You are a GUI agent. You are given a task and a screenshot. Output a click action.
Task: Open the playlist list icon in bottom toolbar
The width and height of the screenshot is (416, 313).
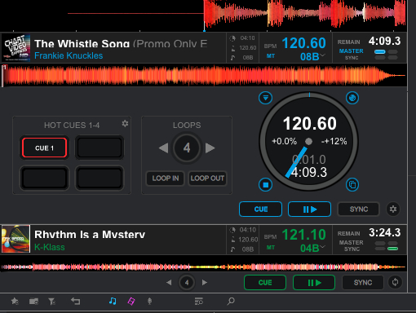pos(199,301)
